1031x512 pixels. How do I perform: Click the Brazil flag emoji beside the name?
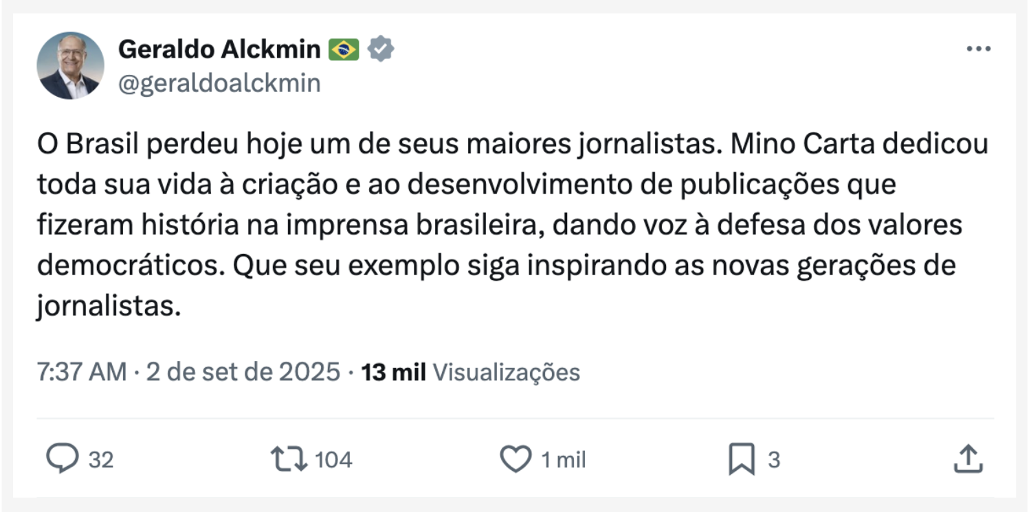pyautogui.click(x=344, y=49)
